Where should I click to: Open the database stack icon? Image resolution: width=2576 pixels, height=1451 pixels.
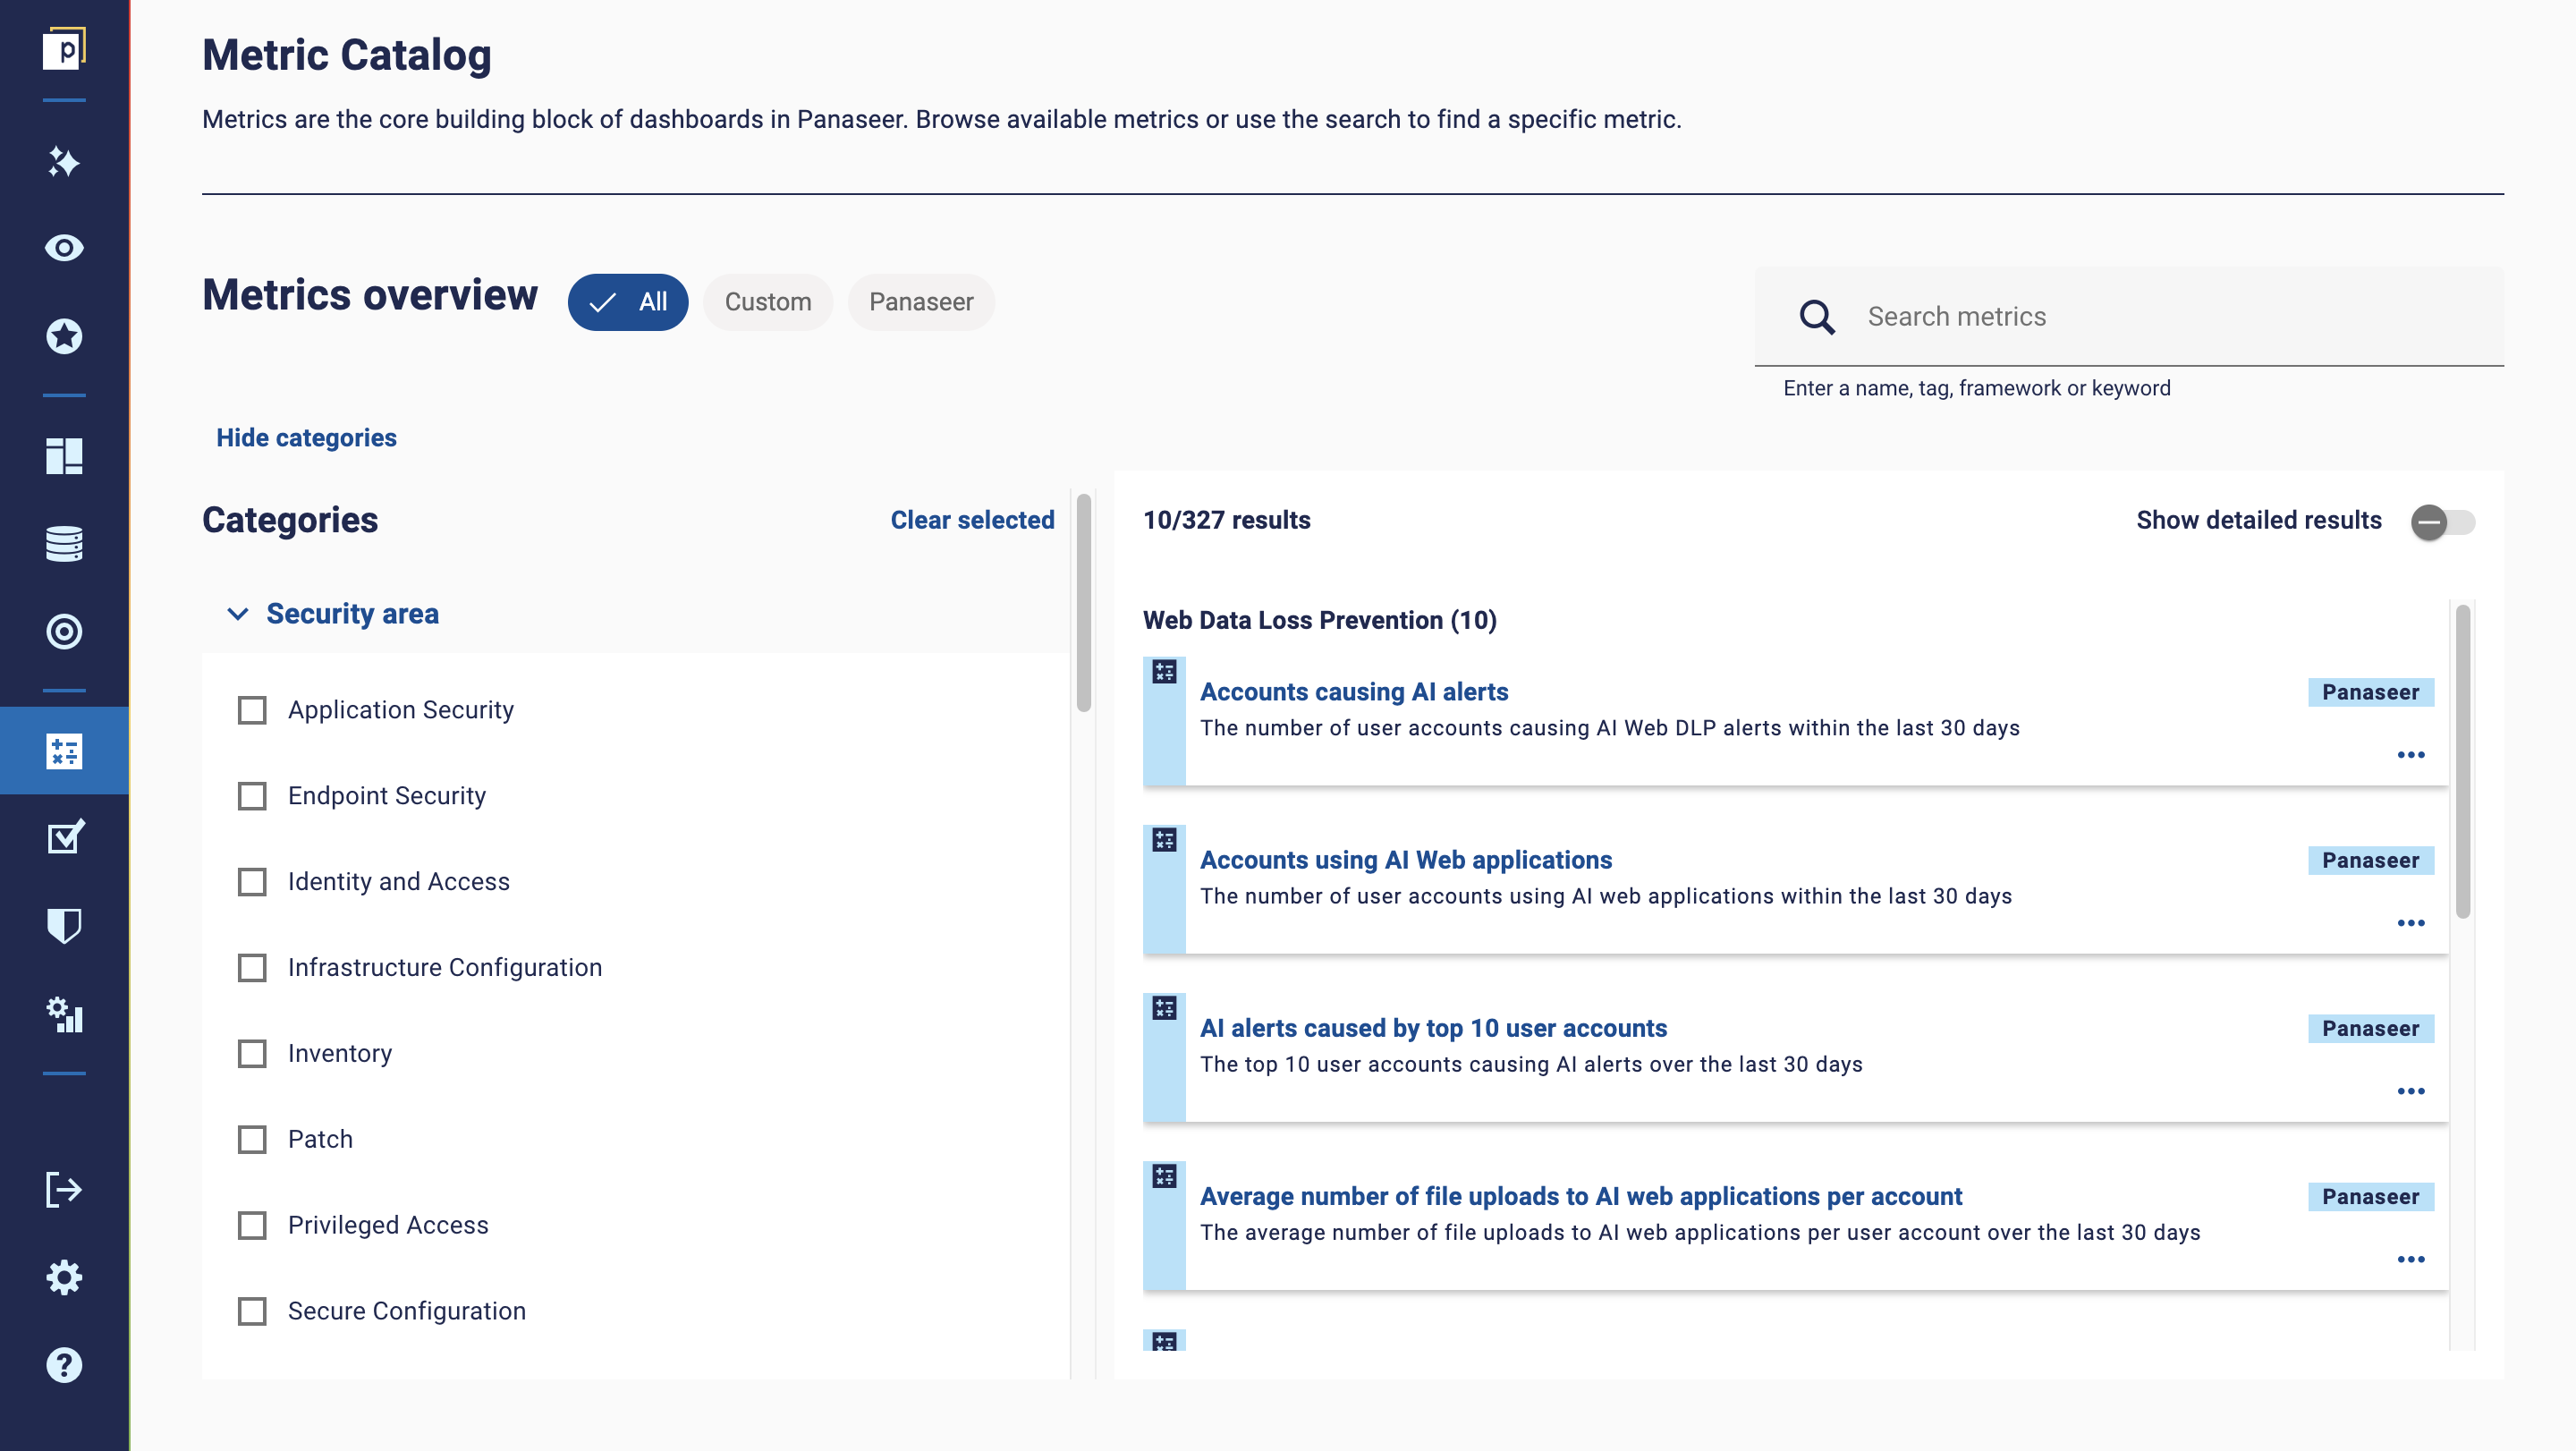click(64, 544)
